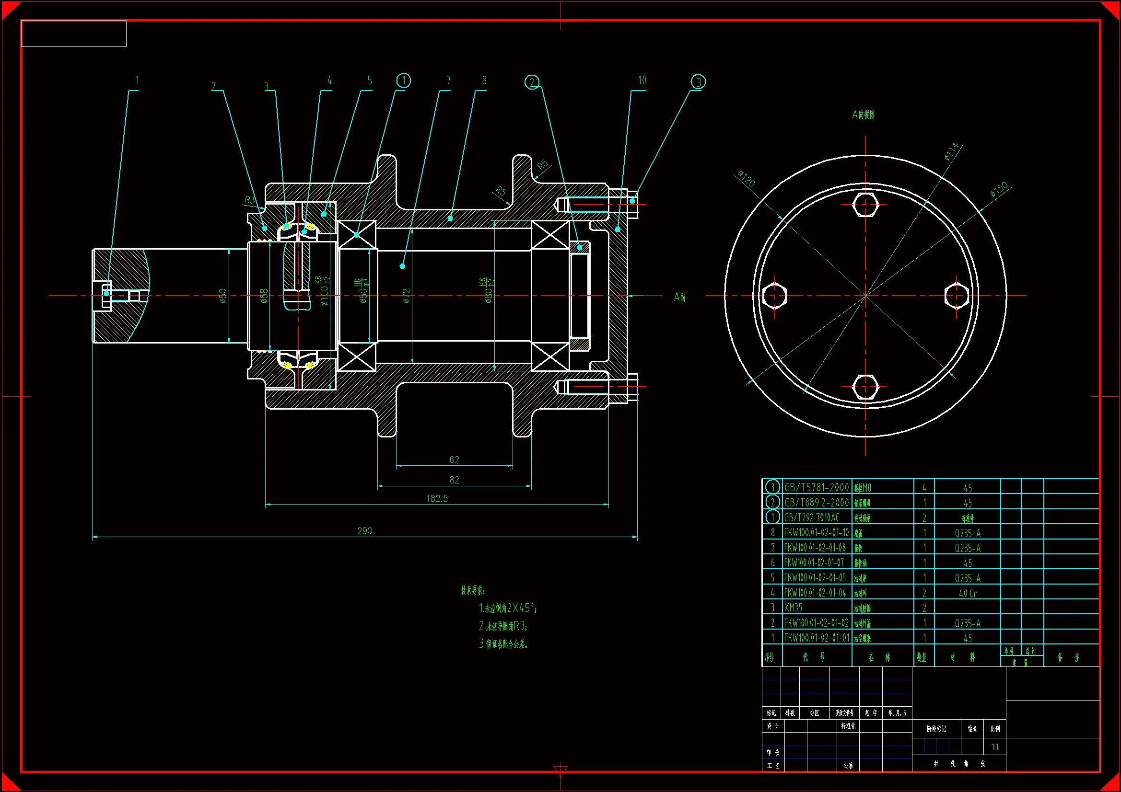The image size is (1121, 792).
Task: Click the bottom hexagon bolt in view A
Action: [865, 387]
